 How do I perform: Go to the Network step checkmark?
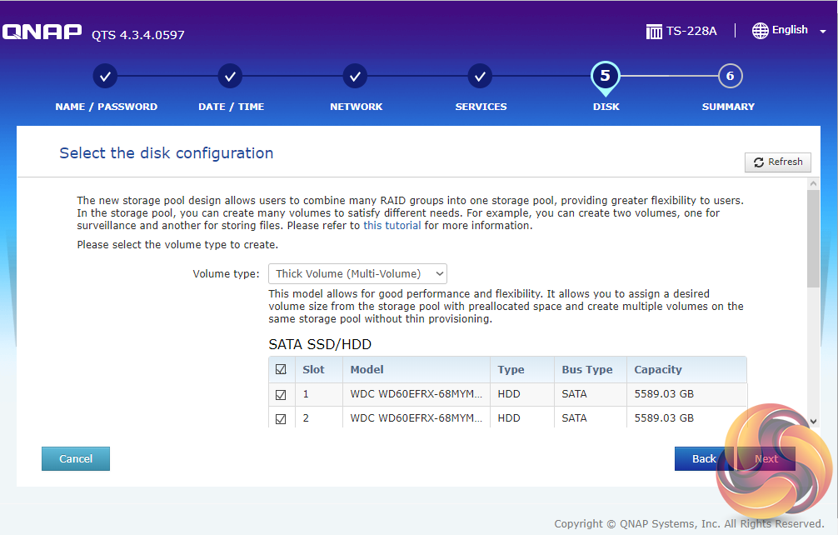click(x=355, y=77)
